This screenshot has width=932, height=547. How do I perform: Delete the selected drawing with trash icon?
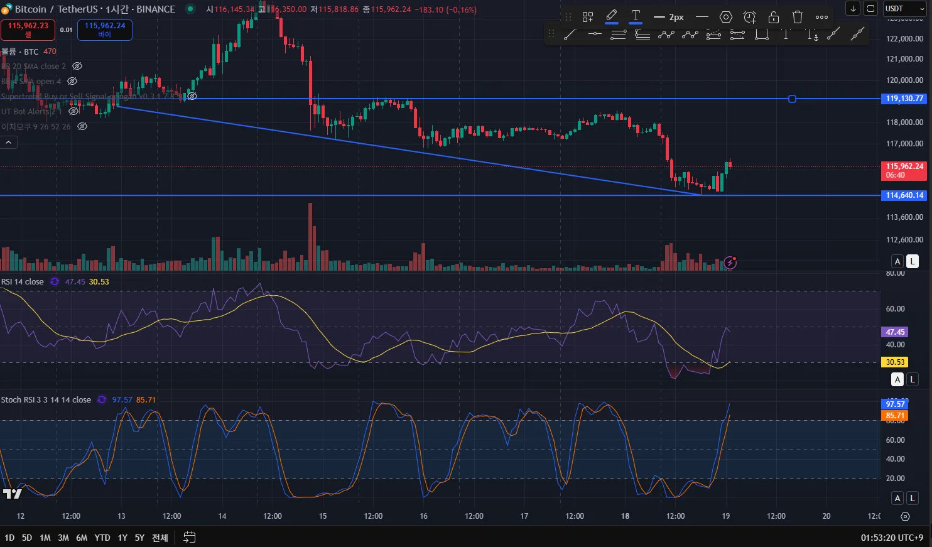click(798, 17)
